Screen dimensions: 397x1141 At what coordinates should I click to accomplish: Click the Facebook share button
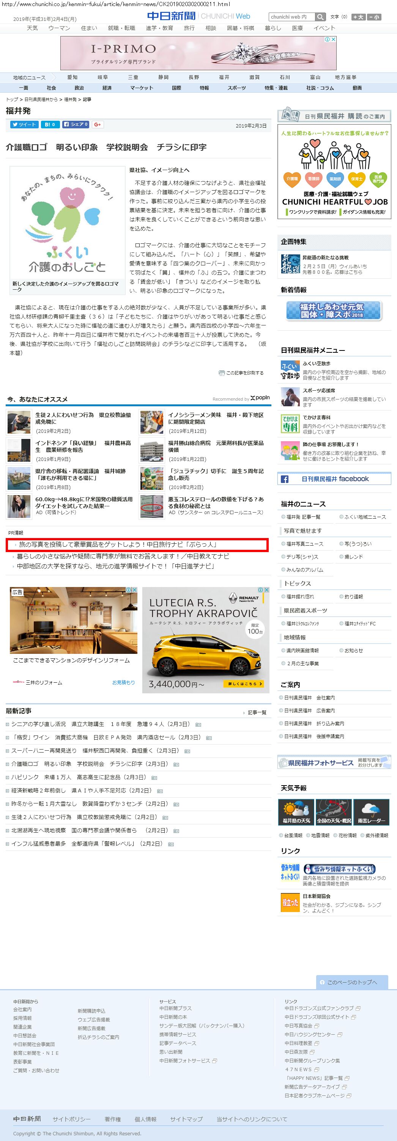click(x=76, y=125)
